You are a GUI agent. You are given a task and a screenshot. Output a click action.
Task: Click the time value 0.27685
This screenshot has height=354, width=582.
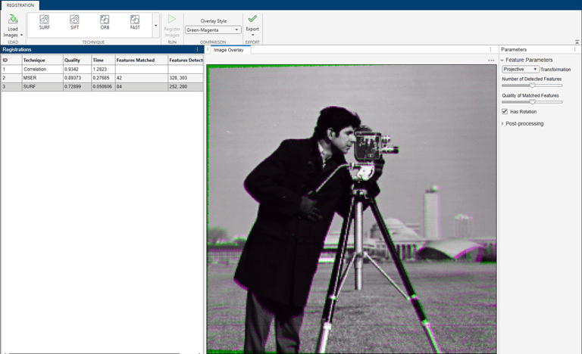[101, 78]
